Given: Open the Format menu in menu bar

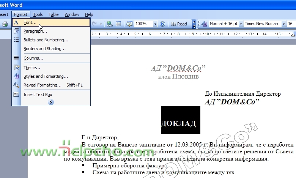Looking at the screenshot, I should point(20,14).
